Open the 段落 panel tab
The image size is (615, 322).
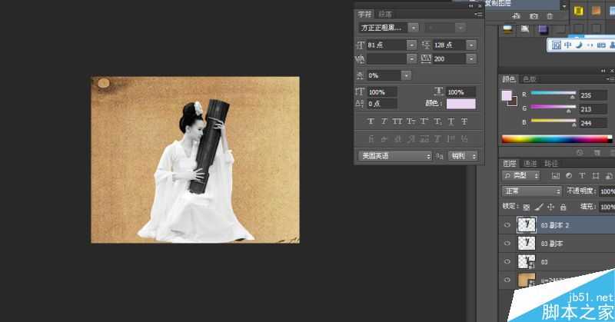click(x=385, y=14)
